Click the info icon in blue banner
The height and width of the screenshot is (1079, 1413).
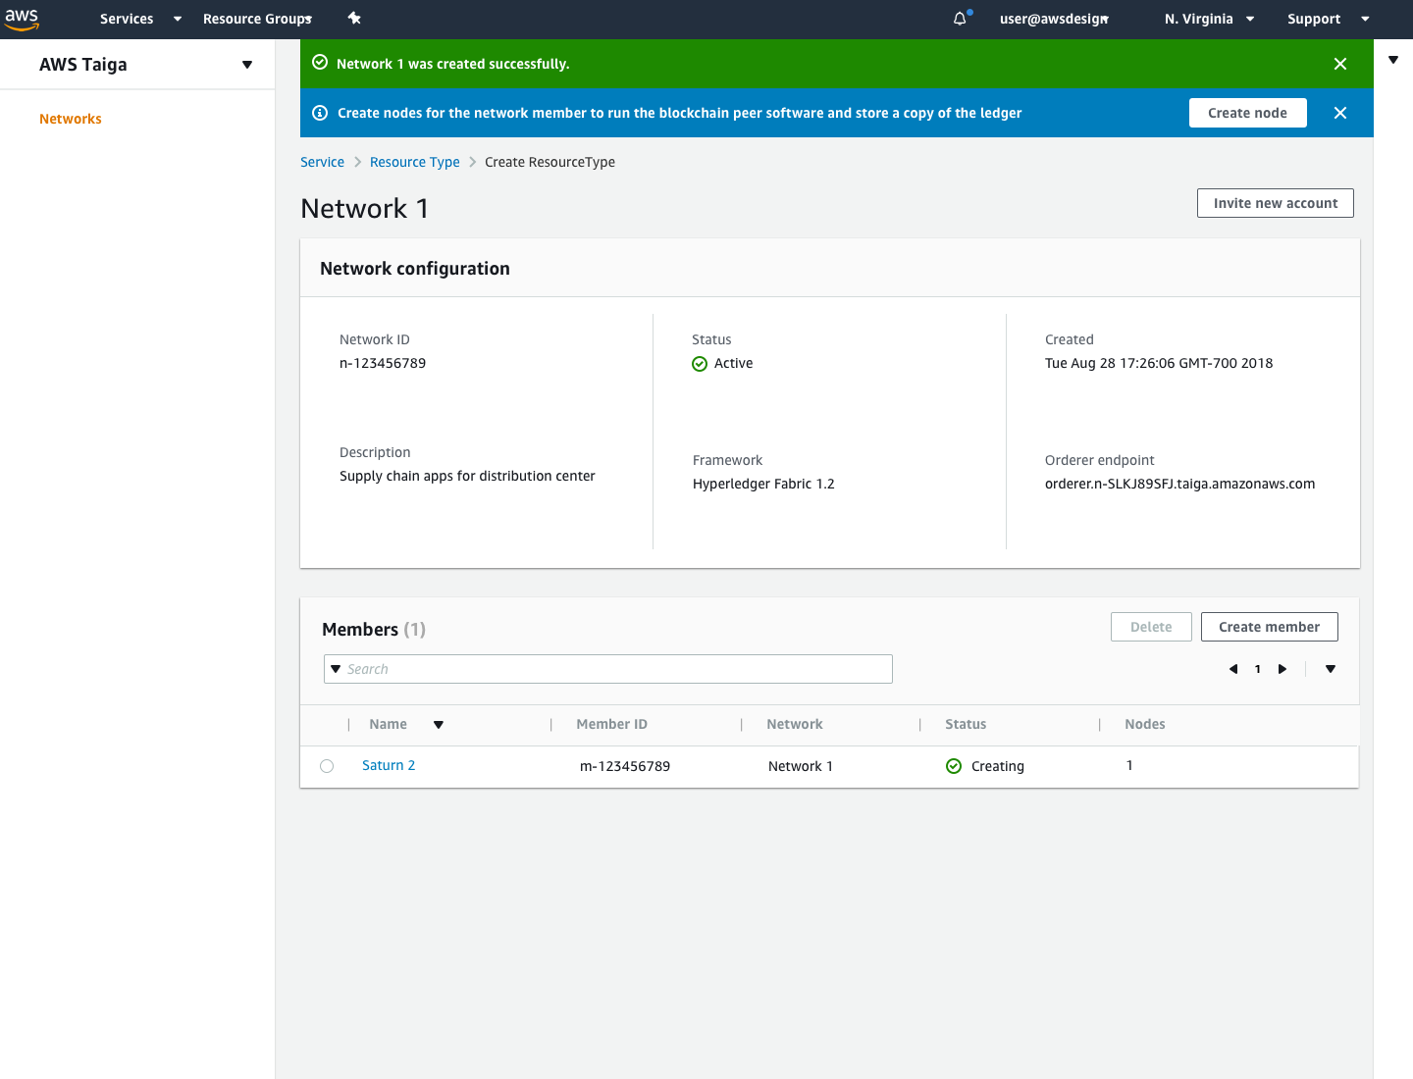coord(320,113)
